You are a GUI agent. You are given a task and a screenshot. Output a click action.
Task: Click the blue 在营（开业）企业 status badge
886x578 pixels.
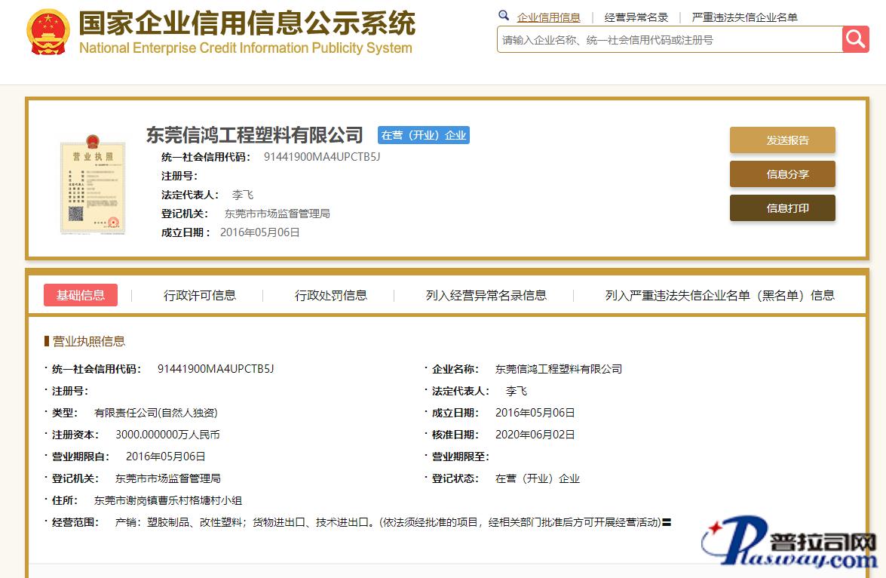[x=423, y=136]
